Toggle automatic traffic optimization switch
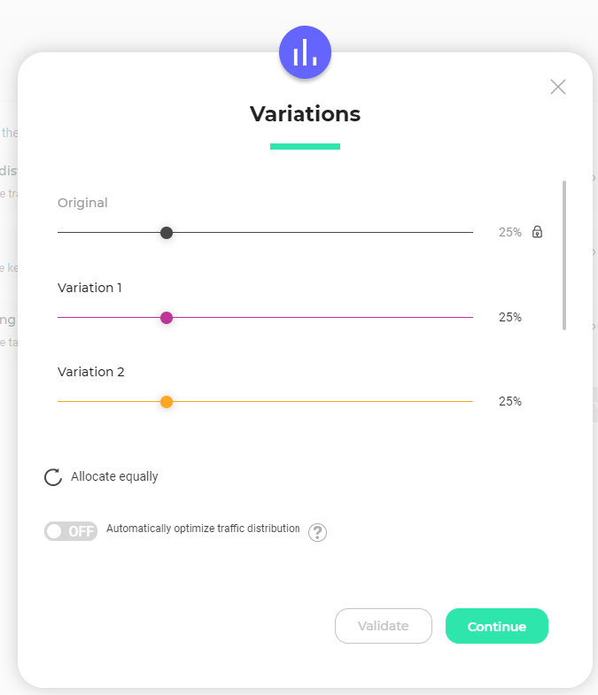Image resolution: width=598 pixels, height=695 pixels. [x=71, y=531]
